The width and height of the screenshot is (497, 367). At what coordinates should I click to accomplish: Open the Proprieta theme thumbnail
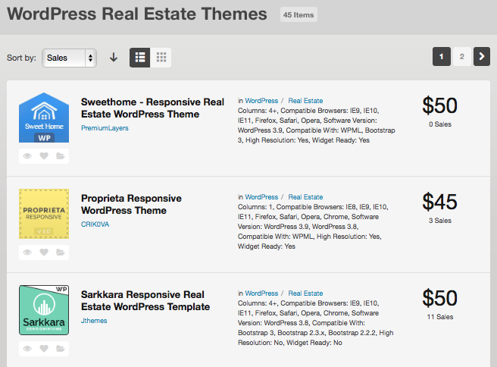click(44, 214)
